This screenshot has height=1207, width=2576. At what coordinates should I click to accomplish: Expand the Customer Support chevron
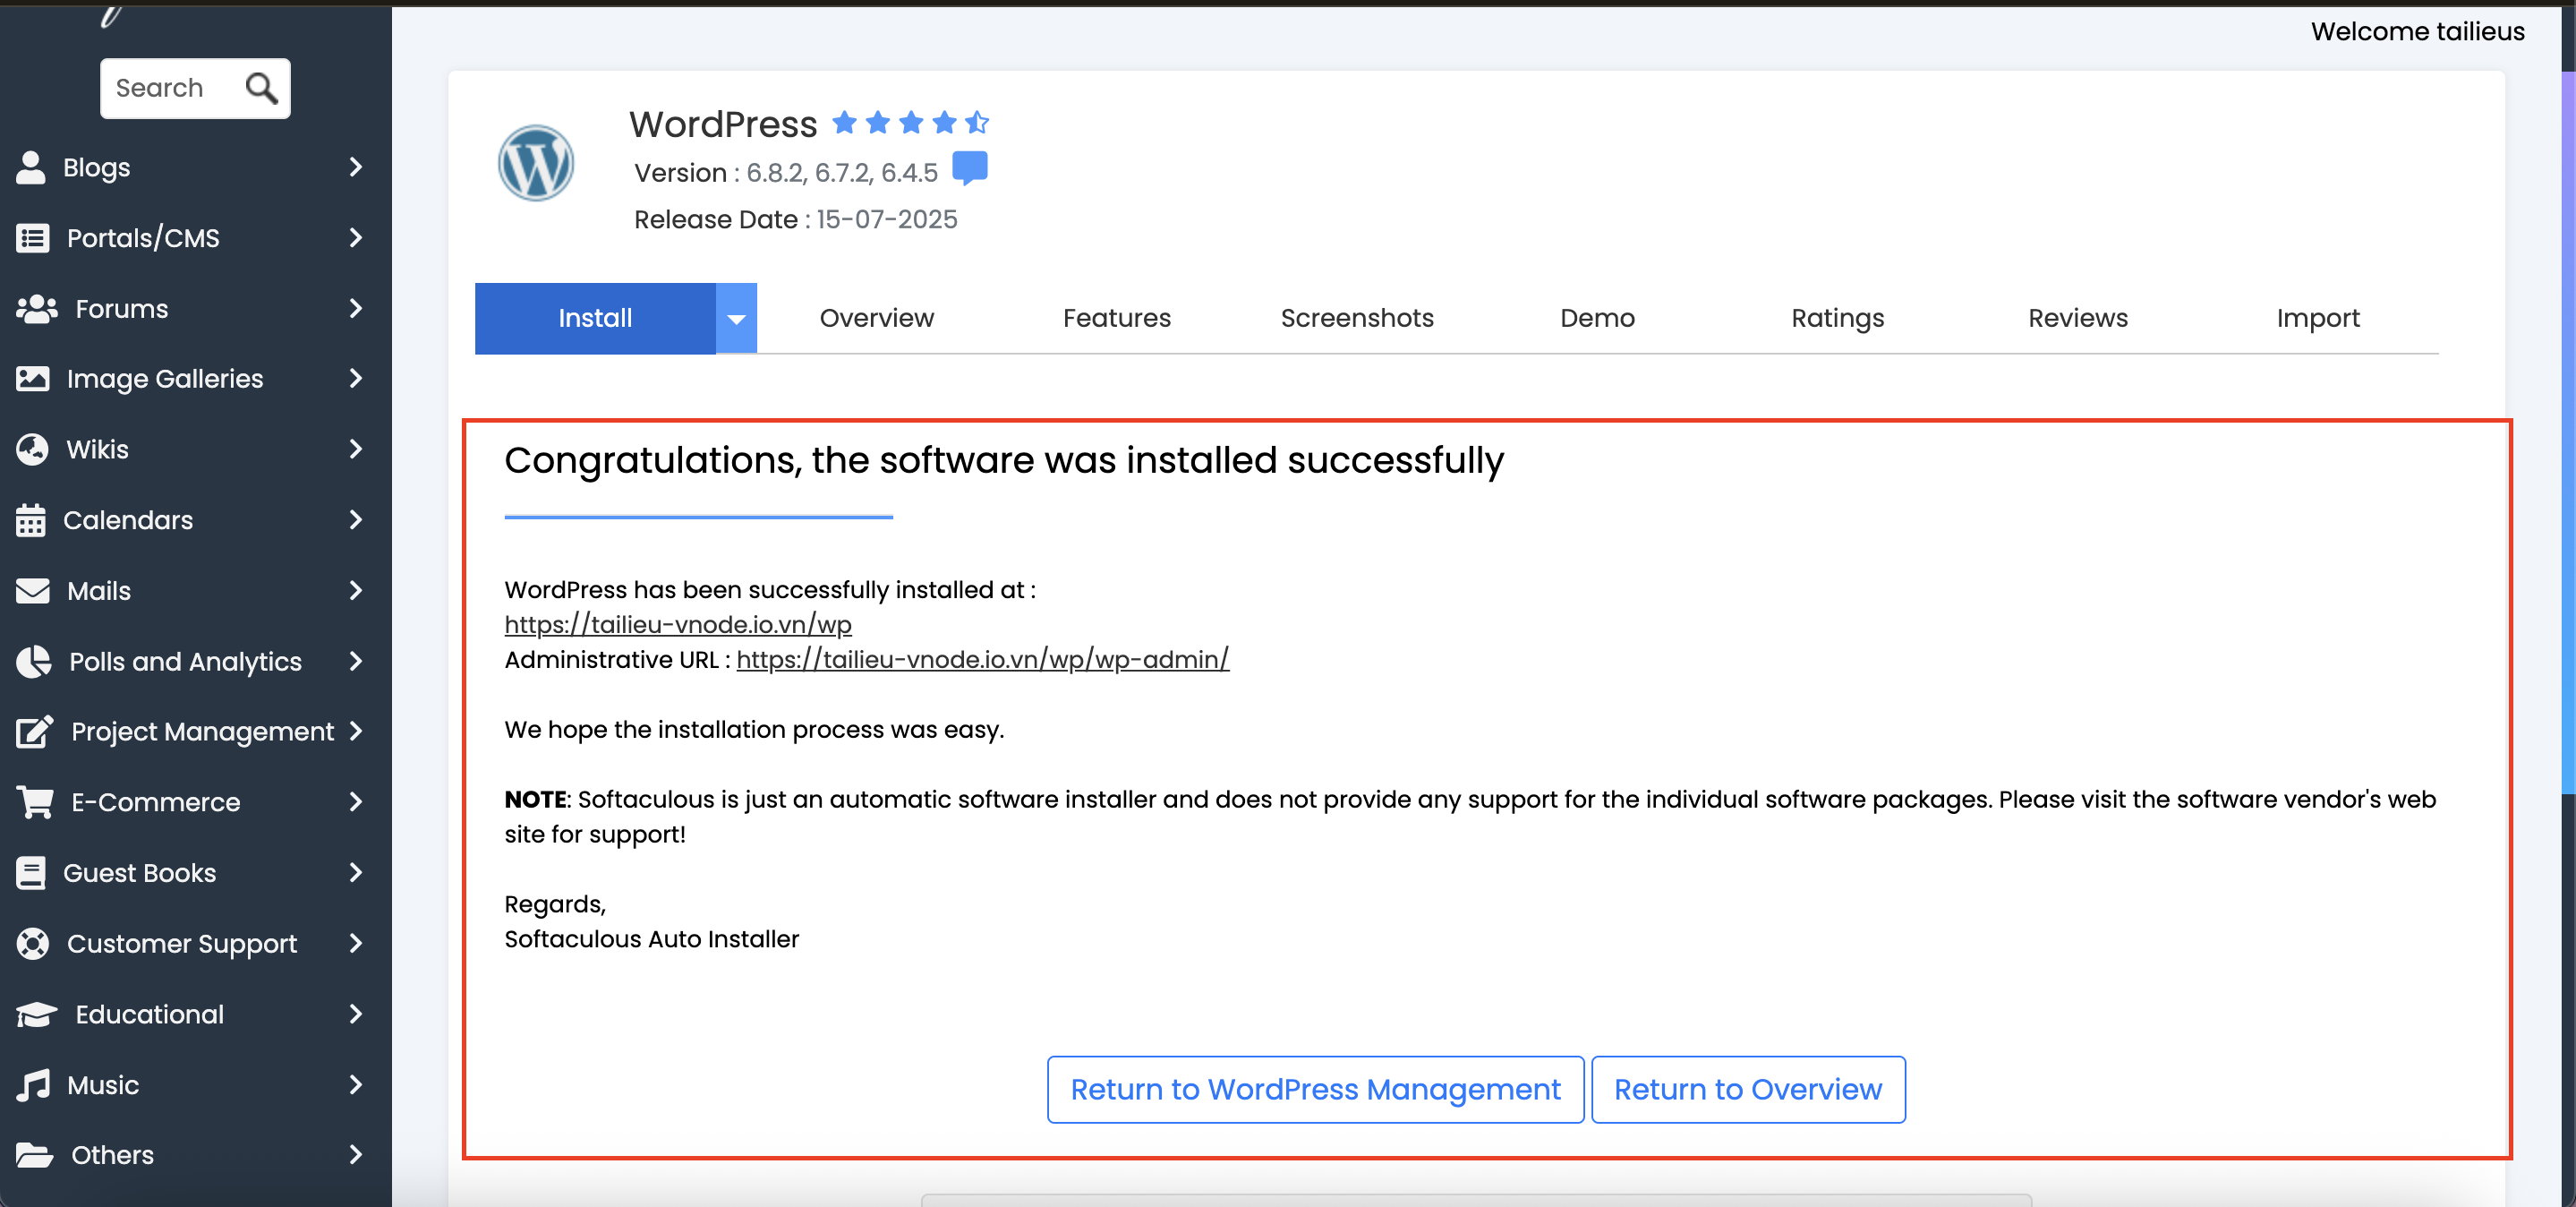click(x=356, y=944)
